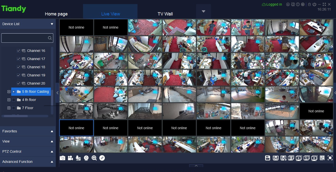Image resolution: width=336 pixels, height=172 pixels.
Task: Open the Favorites panel section
Action: [28, 131]
